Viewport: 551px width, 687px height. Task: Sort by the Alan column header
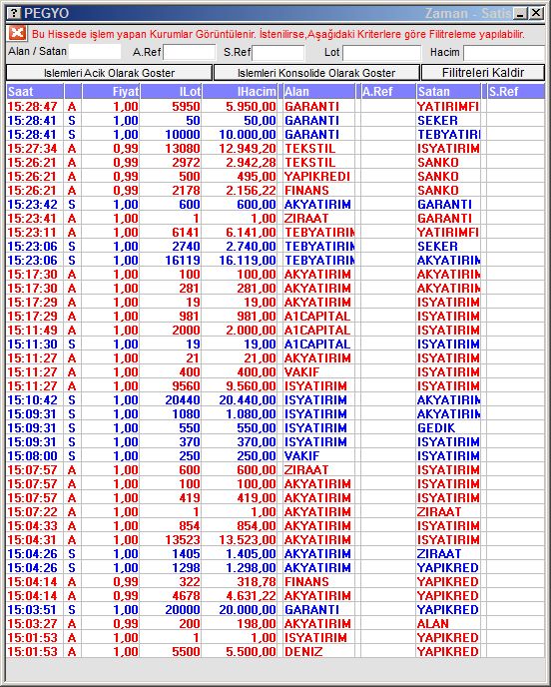click(x=318, y=92)
